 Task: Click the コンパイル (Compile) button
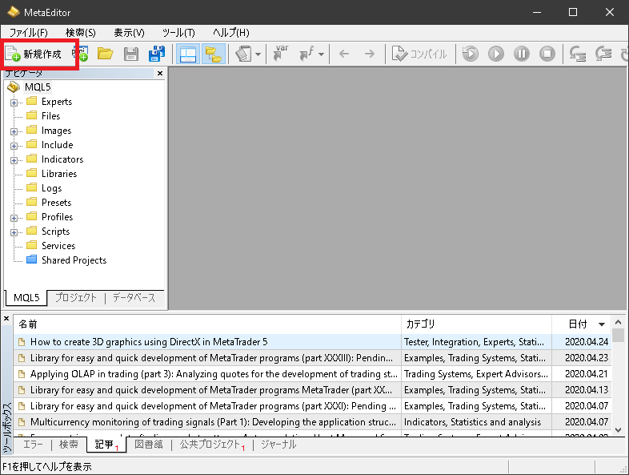[419, 54]
